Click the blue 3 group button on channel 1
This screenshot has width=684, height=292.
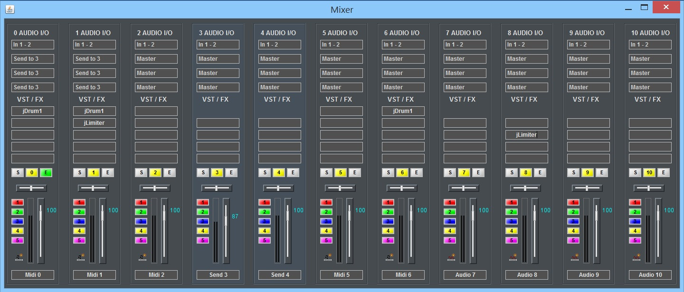[x=79, y=221]
